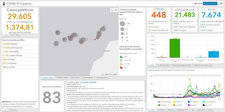Open the 'Casos activos' map tab
Viewport: 225px width, 112px height.
pos(76,78)
